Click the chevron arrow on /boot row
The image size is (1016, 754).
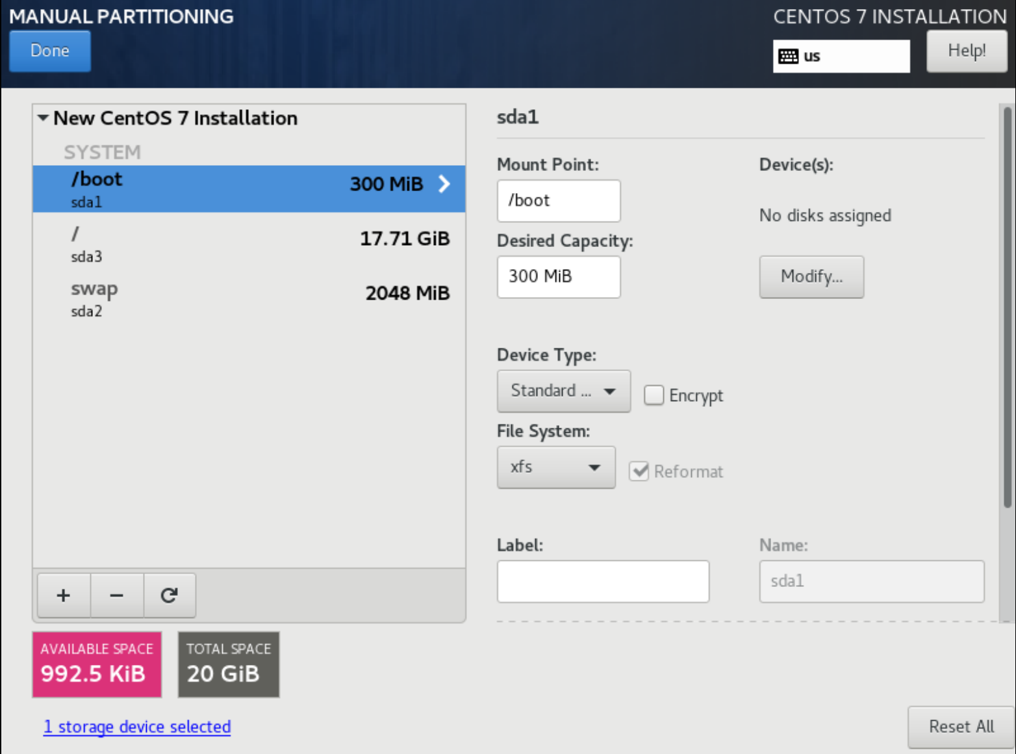[444, 184]
